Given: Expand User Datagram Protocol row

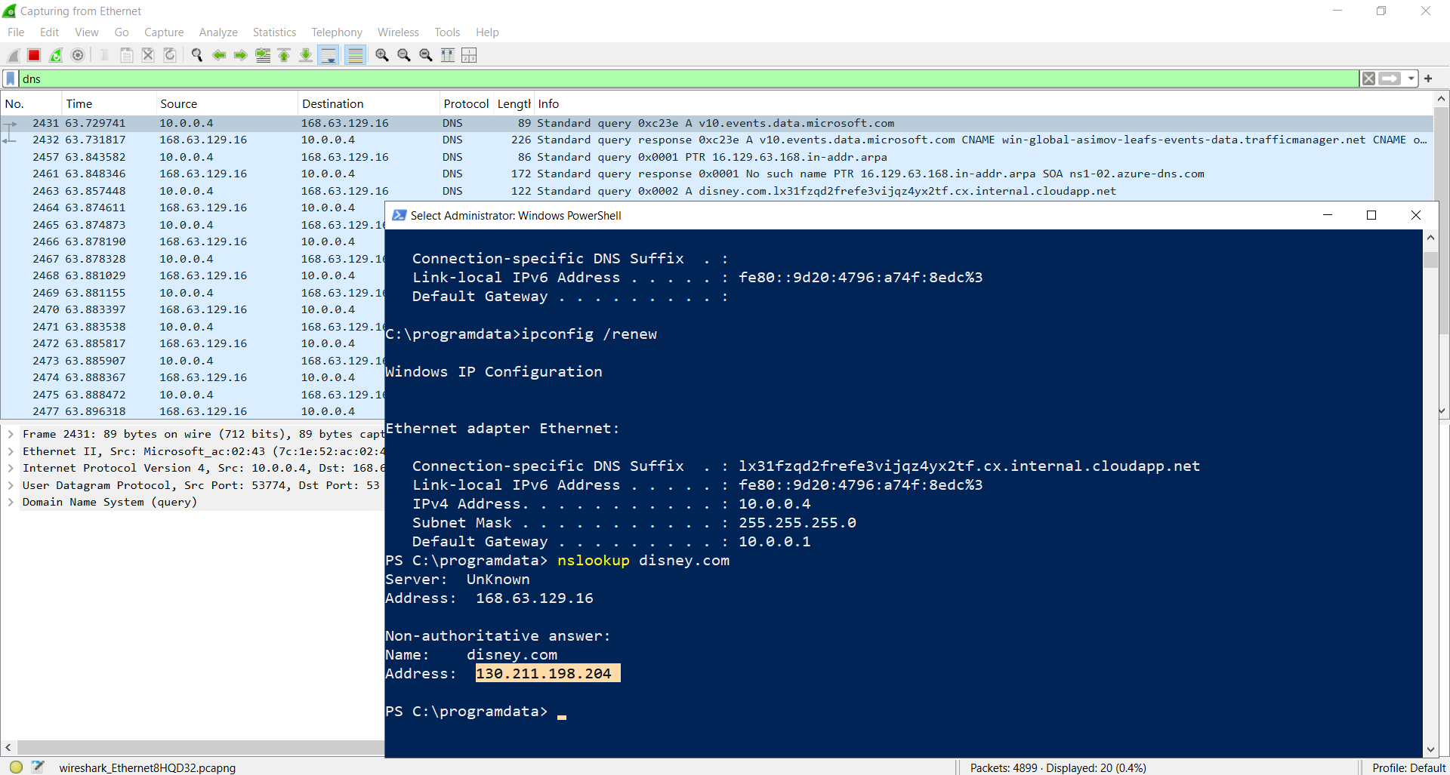Looking at the screenshot, I should (x=11, y=485).
